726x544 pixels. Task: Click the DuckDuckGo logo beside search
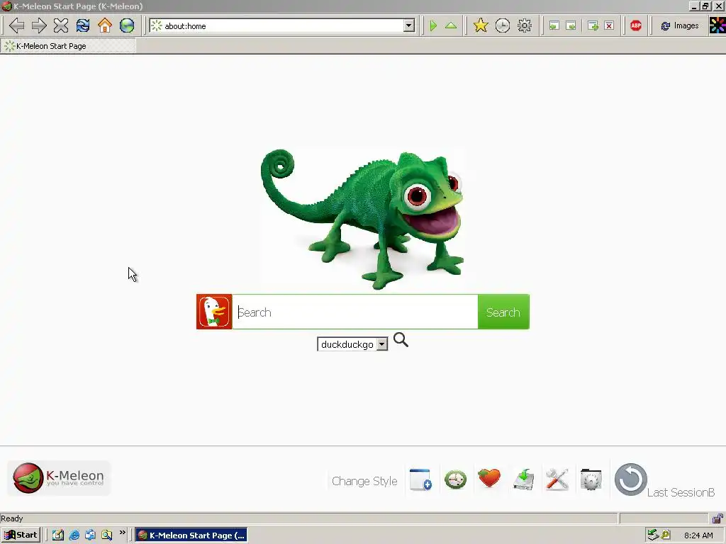click(x=214, y=312)
